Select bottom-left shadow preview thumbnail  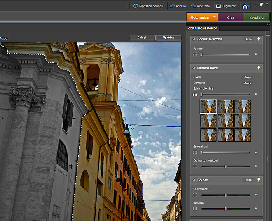click(x=209, y=135)
